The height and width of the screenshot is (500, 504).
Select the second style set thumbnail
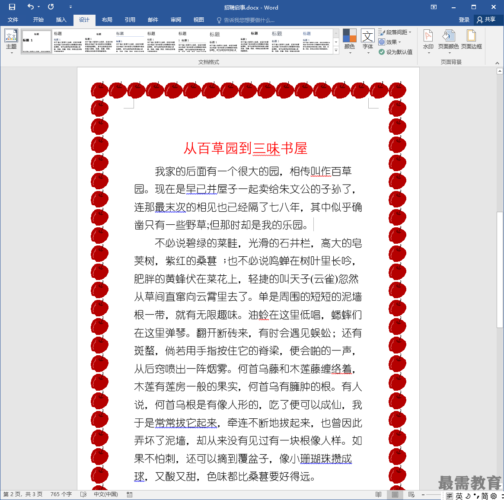67,41
